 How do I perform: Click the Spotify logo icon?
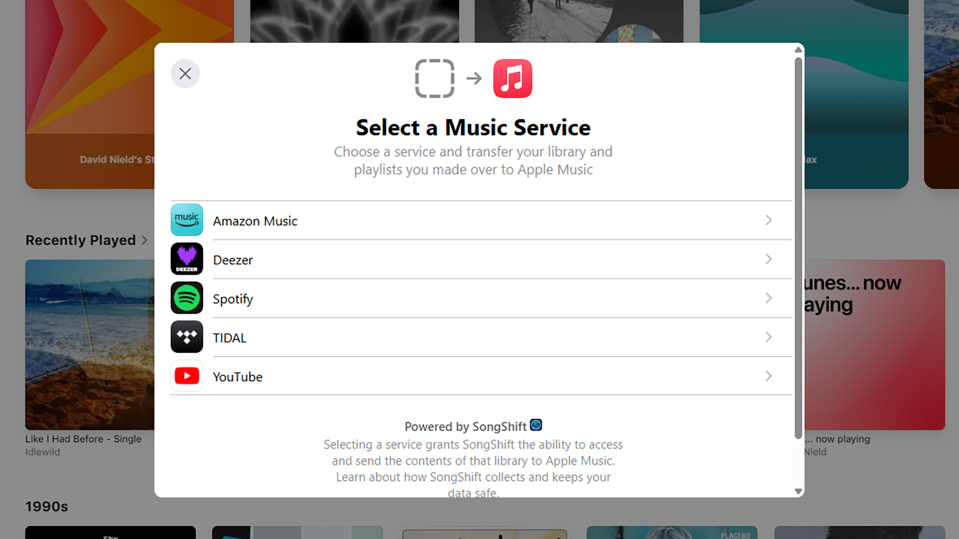tap(187, 298)
